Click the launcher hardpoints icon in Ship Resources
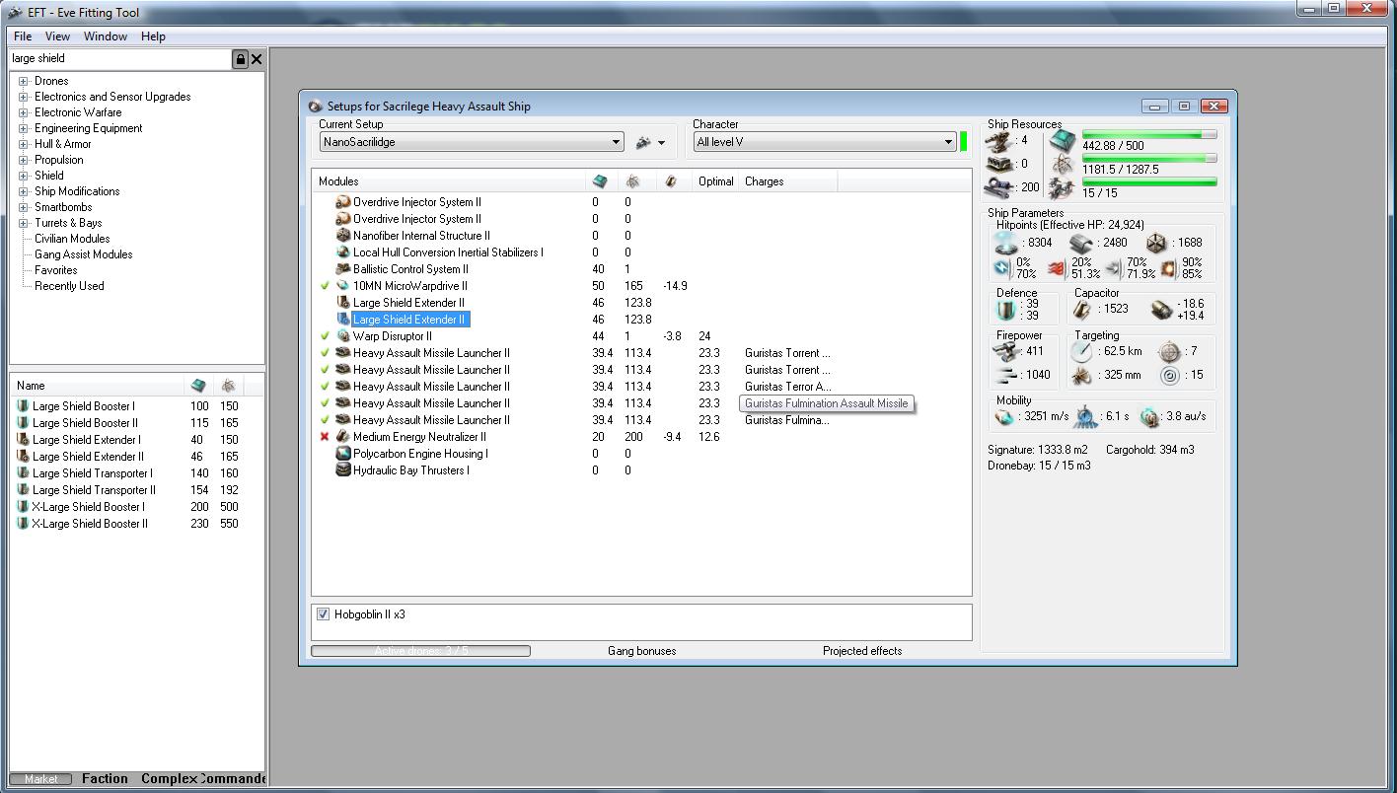This screenshot has width=1397, height=793. click(x=998, y=164)
